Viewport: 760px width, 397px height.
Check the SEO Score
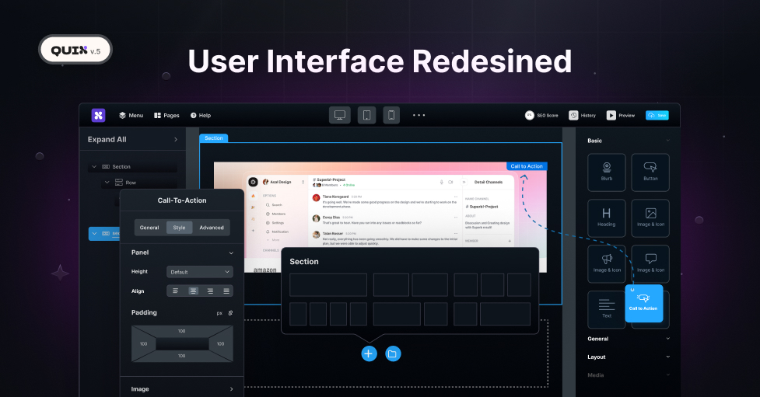(541, 115)
